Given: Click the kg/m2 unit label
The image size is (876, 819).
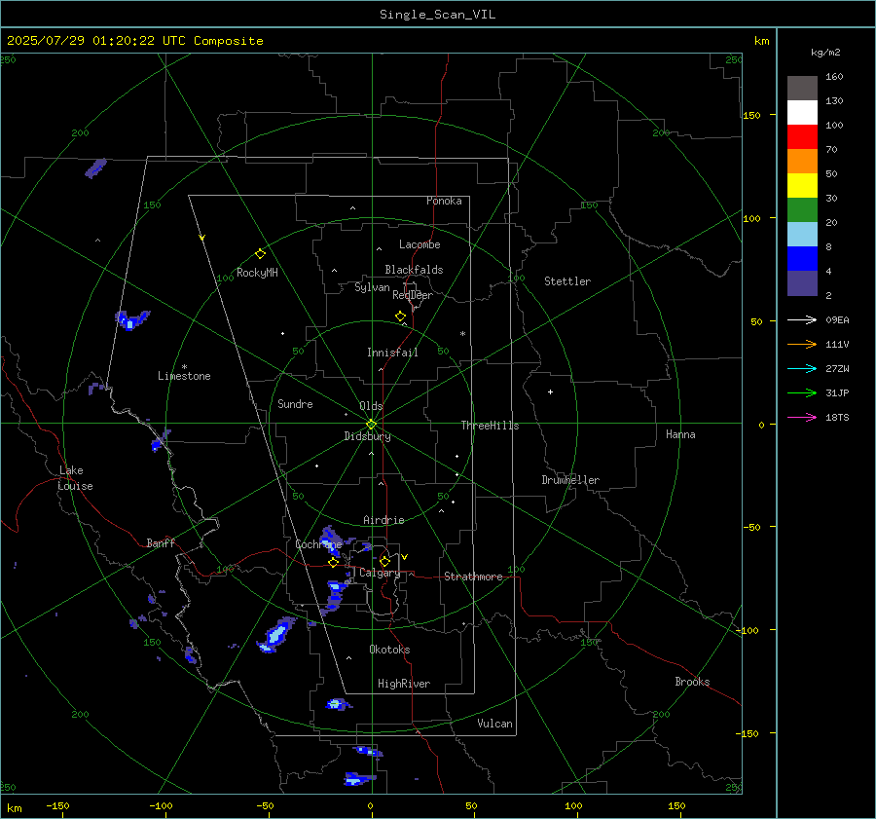Looking at the screenshot, I should (825, 53).
